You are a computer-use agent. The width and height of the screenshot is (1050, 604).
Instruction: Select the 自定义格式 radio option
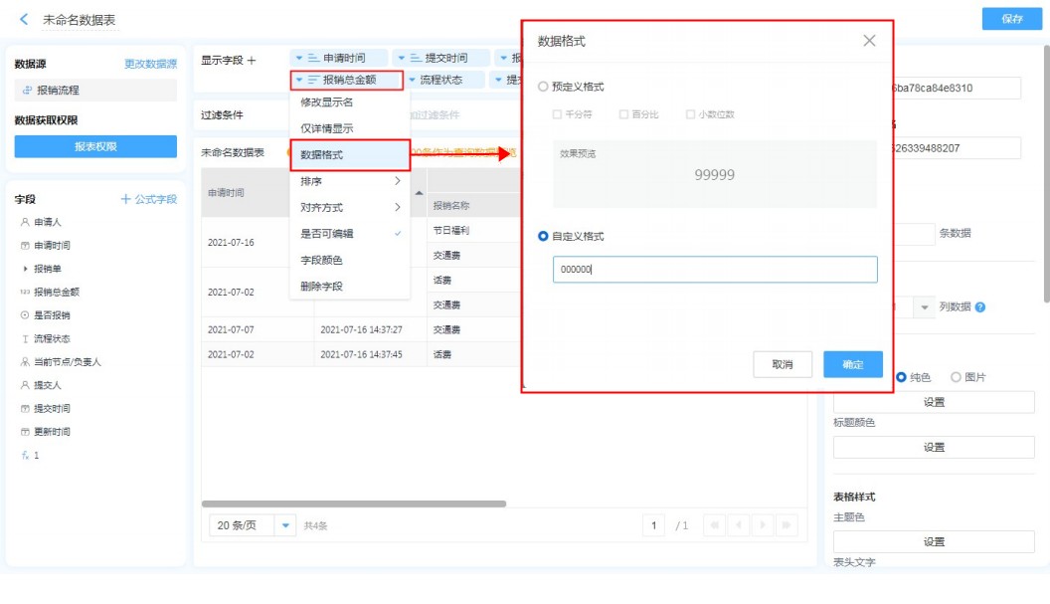[543, 237]
